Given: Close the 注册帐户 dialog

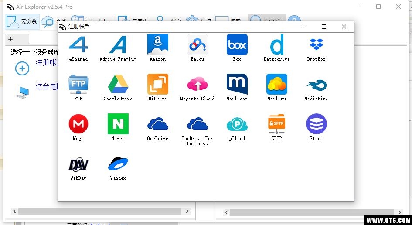Looking at the screenshot, I should [344, 27].
